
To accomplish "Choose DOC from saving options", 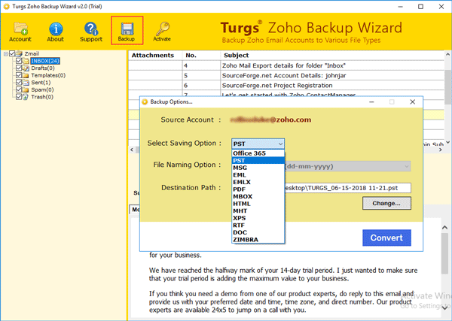I will [258, 232].
